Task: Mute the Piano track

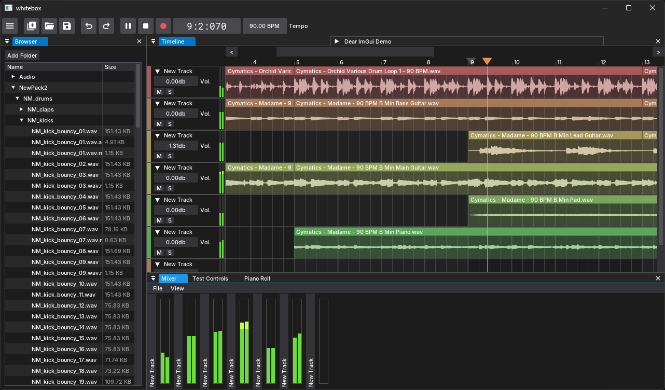Action: (x=159, y=253)
